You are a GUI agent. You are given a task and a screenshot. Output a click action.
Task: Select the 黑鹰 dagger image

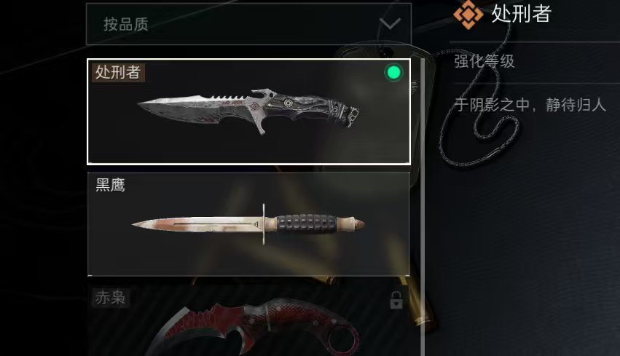pos(248,224)
